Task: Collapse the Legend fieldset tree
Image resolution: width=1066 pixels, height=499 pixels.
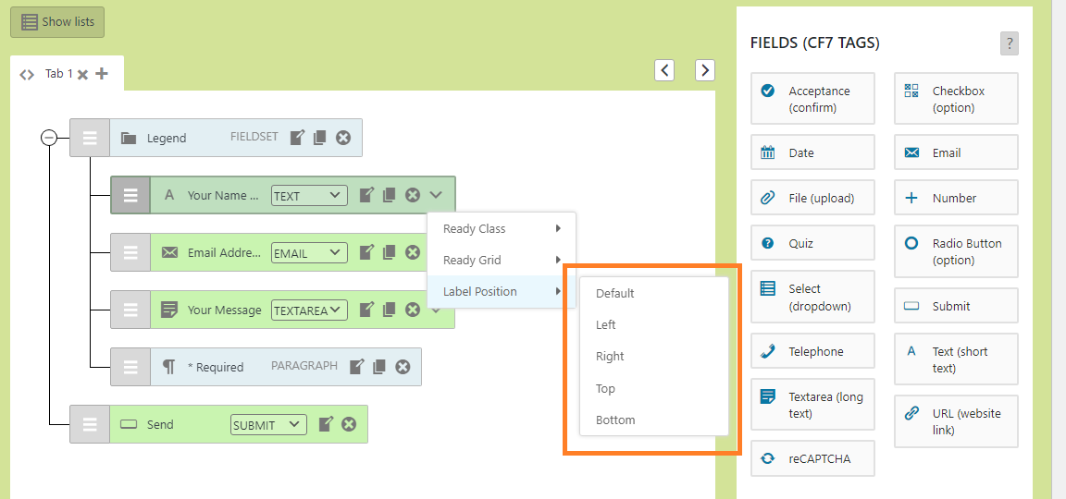Action: (49, 138)
